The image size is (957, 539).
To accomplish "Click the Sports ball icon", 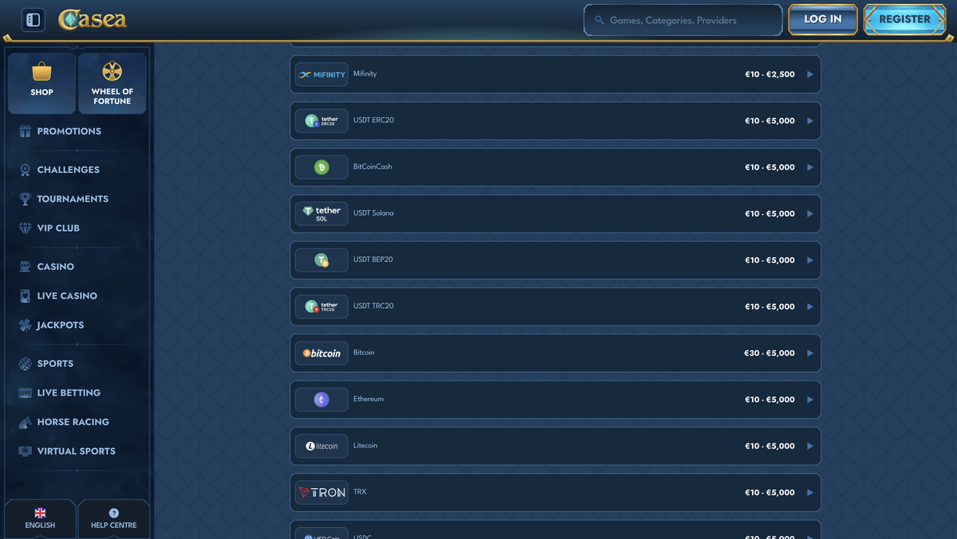I will (x=25, y=364).
